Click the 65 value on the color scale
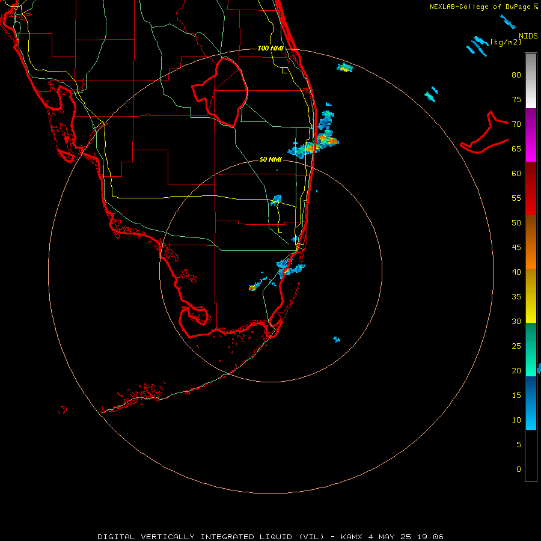The width and height of the screenshot is (541, 541). pyautogui.click(x=516, y=148)
